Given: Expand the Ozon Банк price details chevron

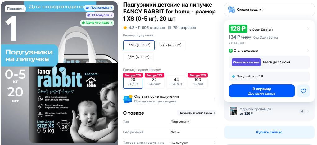Looking at the screenshot, I should [x=308, y=29].
